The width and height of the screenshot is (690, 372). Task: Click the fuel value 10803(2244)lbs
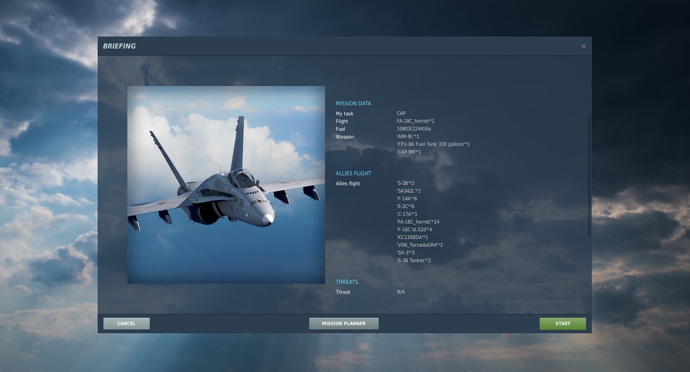(x=414, y=129)
